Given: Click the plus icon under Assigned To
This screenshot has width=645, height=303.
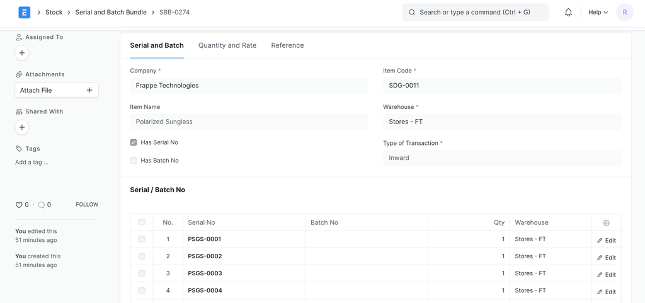Looking at the screenshot, I should click(x=22, y=54).
